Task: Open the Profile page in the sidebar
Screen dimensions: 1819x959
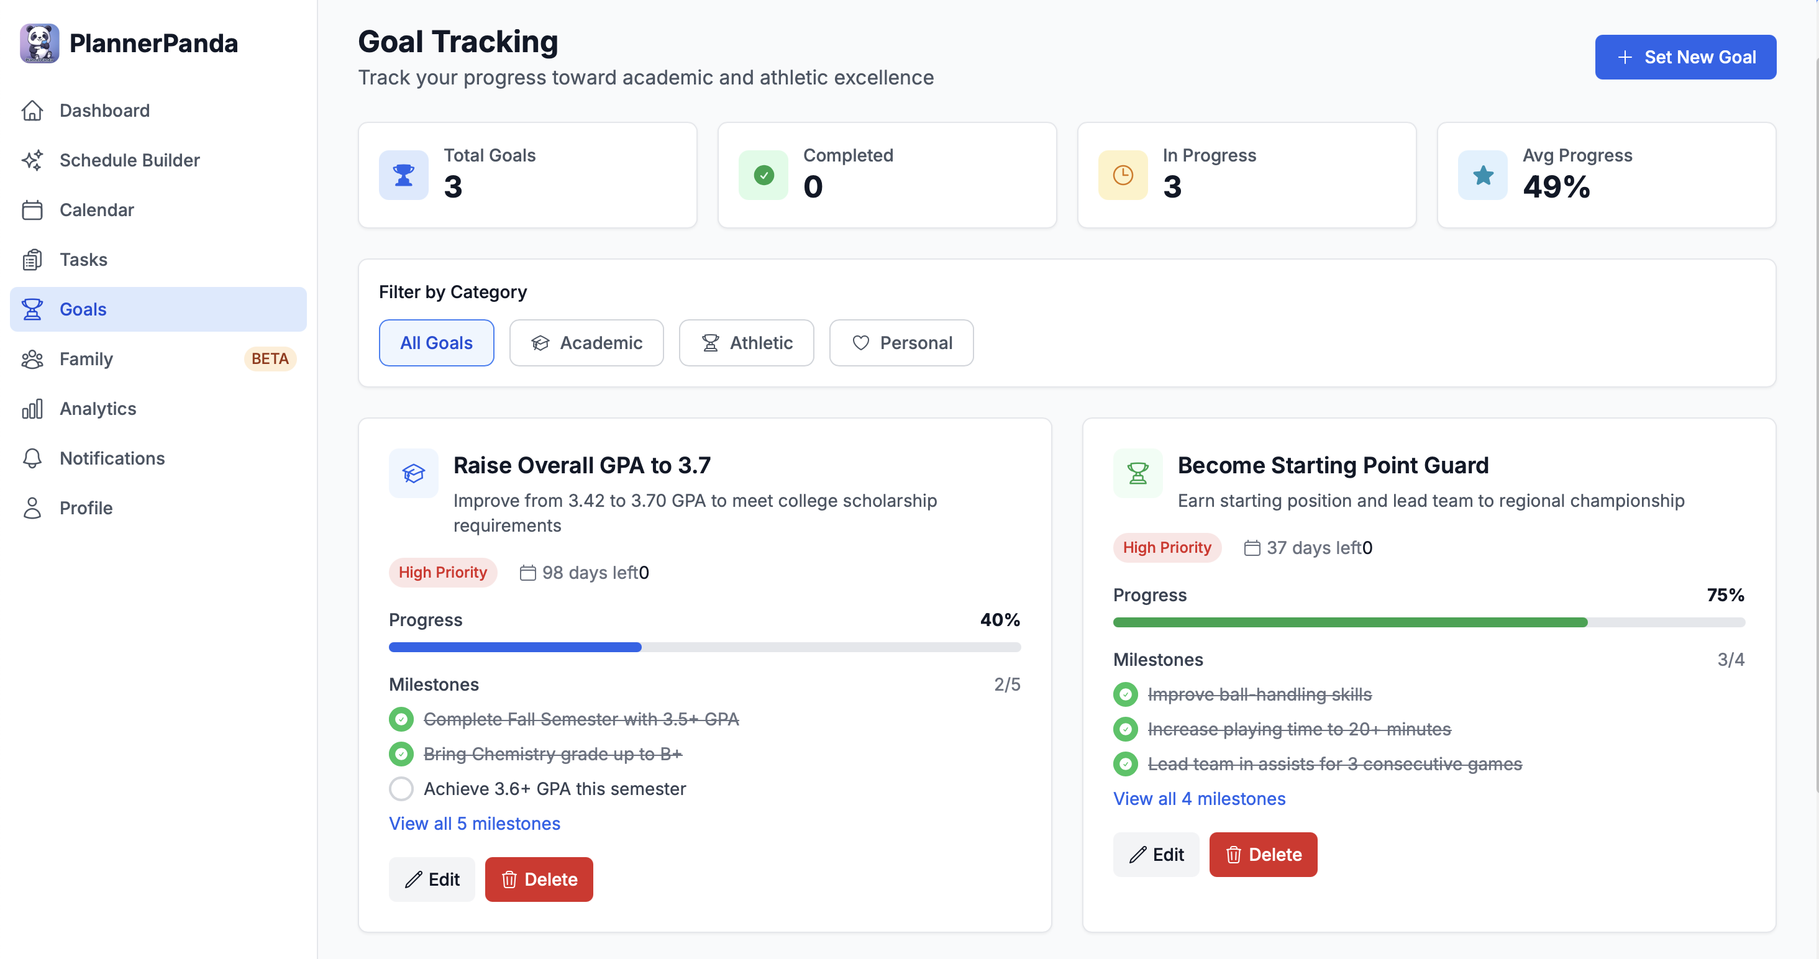Action: click(x=86, y=507)
